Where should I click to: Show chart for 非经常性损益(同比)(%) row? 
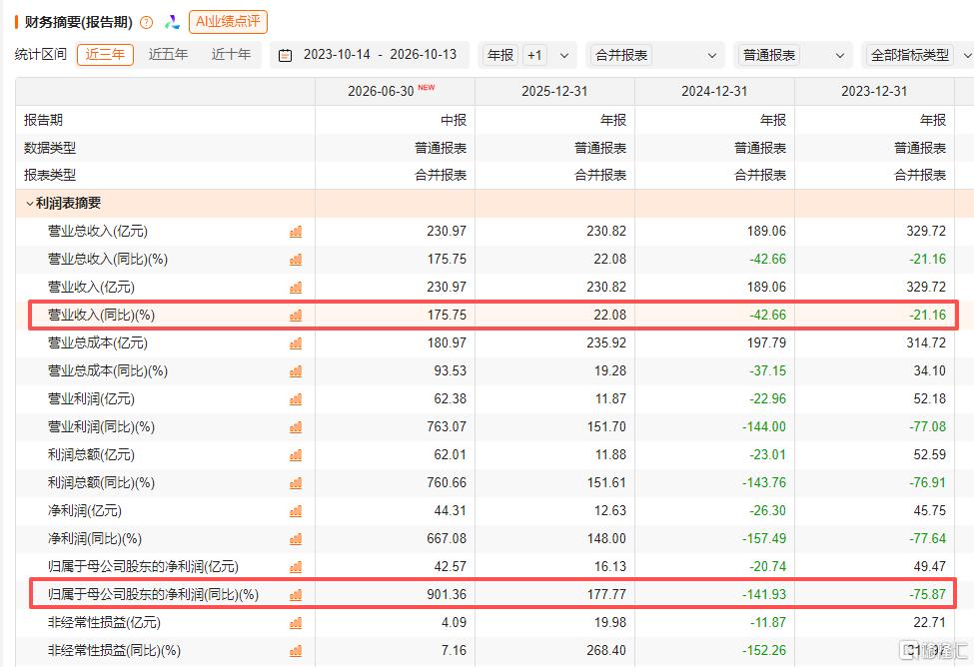[296, 651]
